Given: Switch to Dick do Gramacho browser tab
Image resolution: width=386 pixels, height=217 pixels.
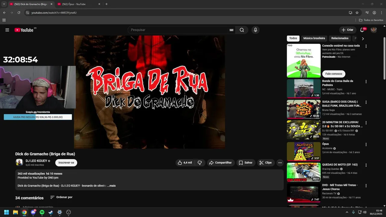Looking at the screenshot, I should click(x=31, y=4).
